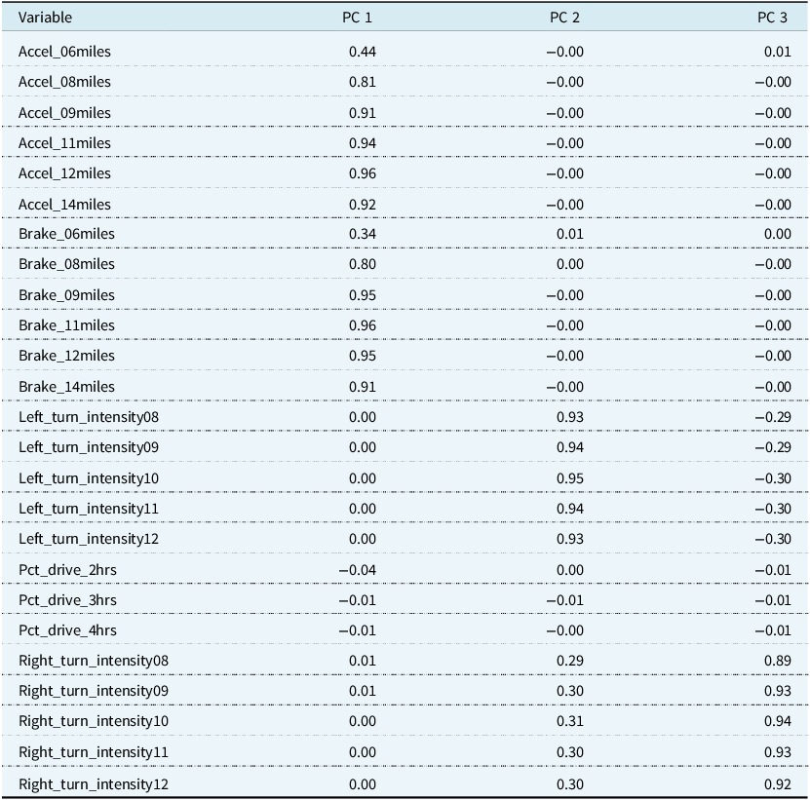The height and width of the screenshot is (800, 810).
Task: Select the Accel_11miles row label
Action: [64, 143]
